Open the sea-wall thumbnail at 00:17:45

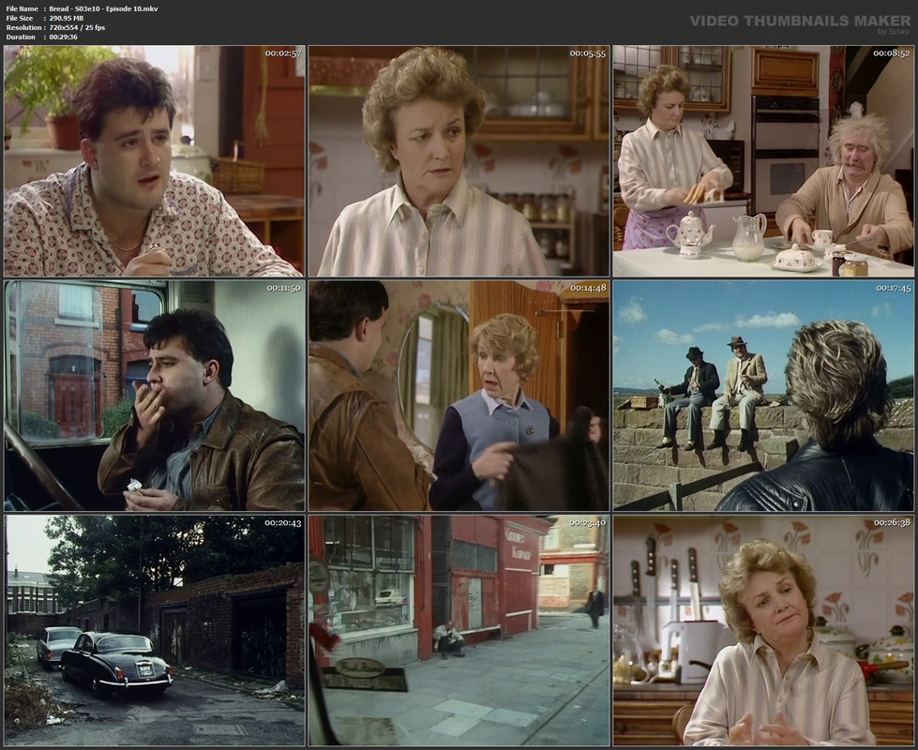coord(763,396)
